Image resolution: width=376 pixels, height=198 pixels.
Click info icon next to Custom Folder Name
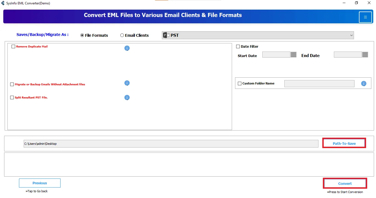click(x=364, y=84)
